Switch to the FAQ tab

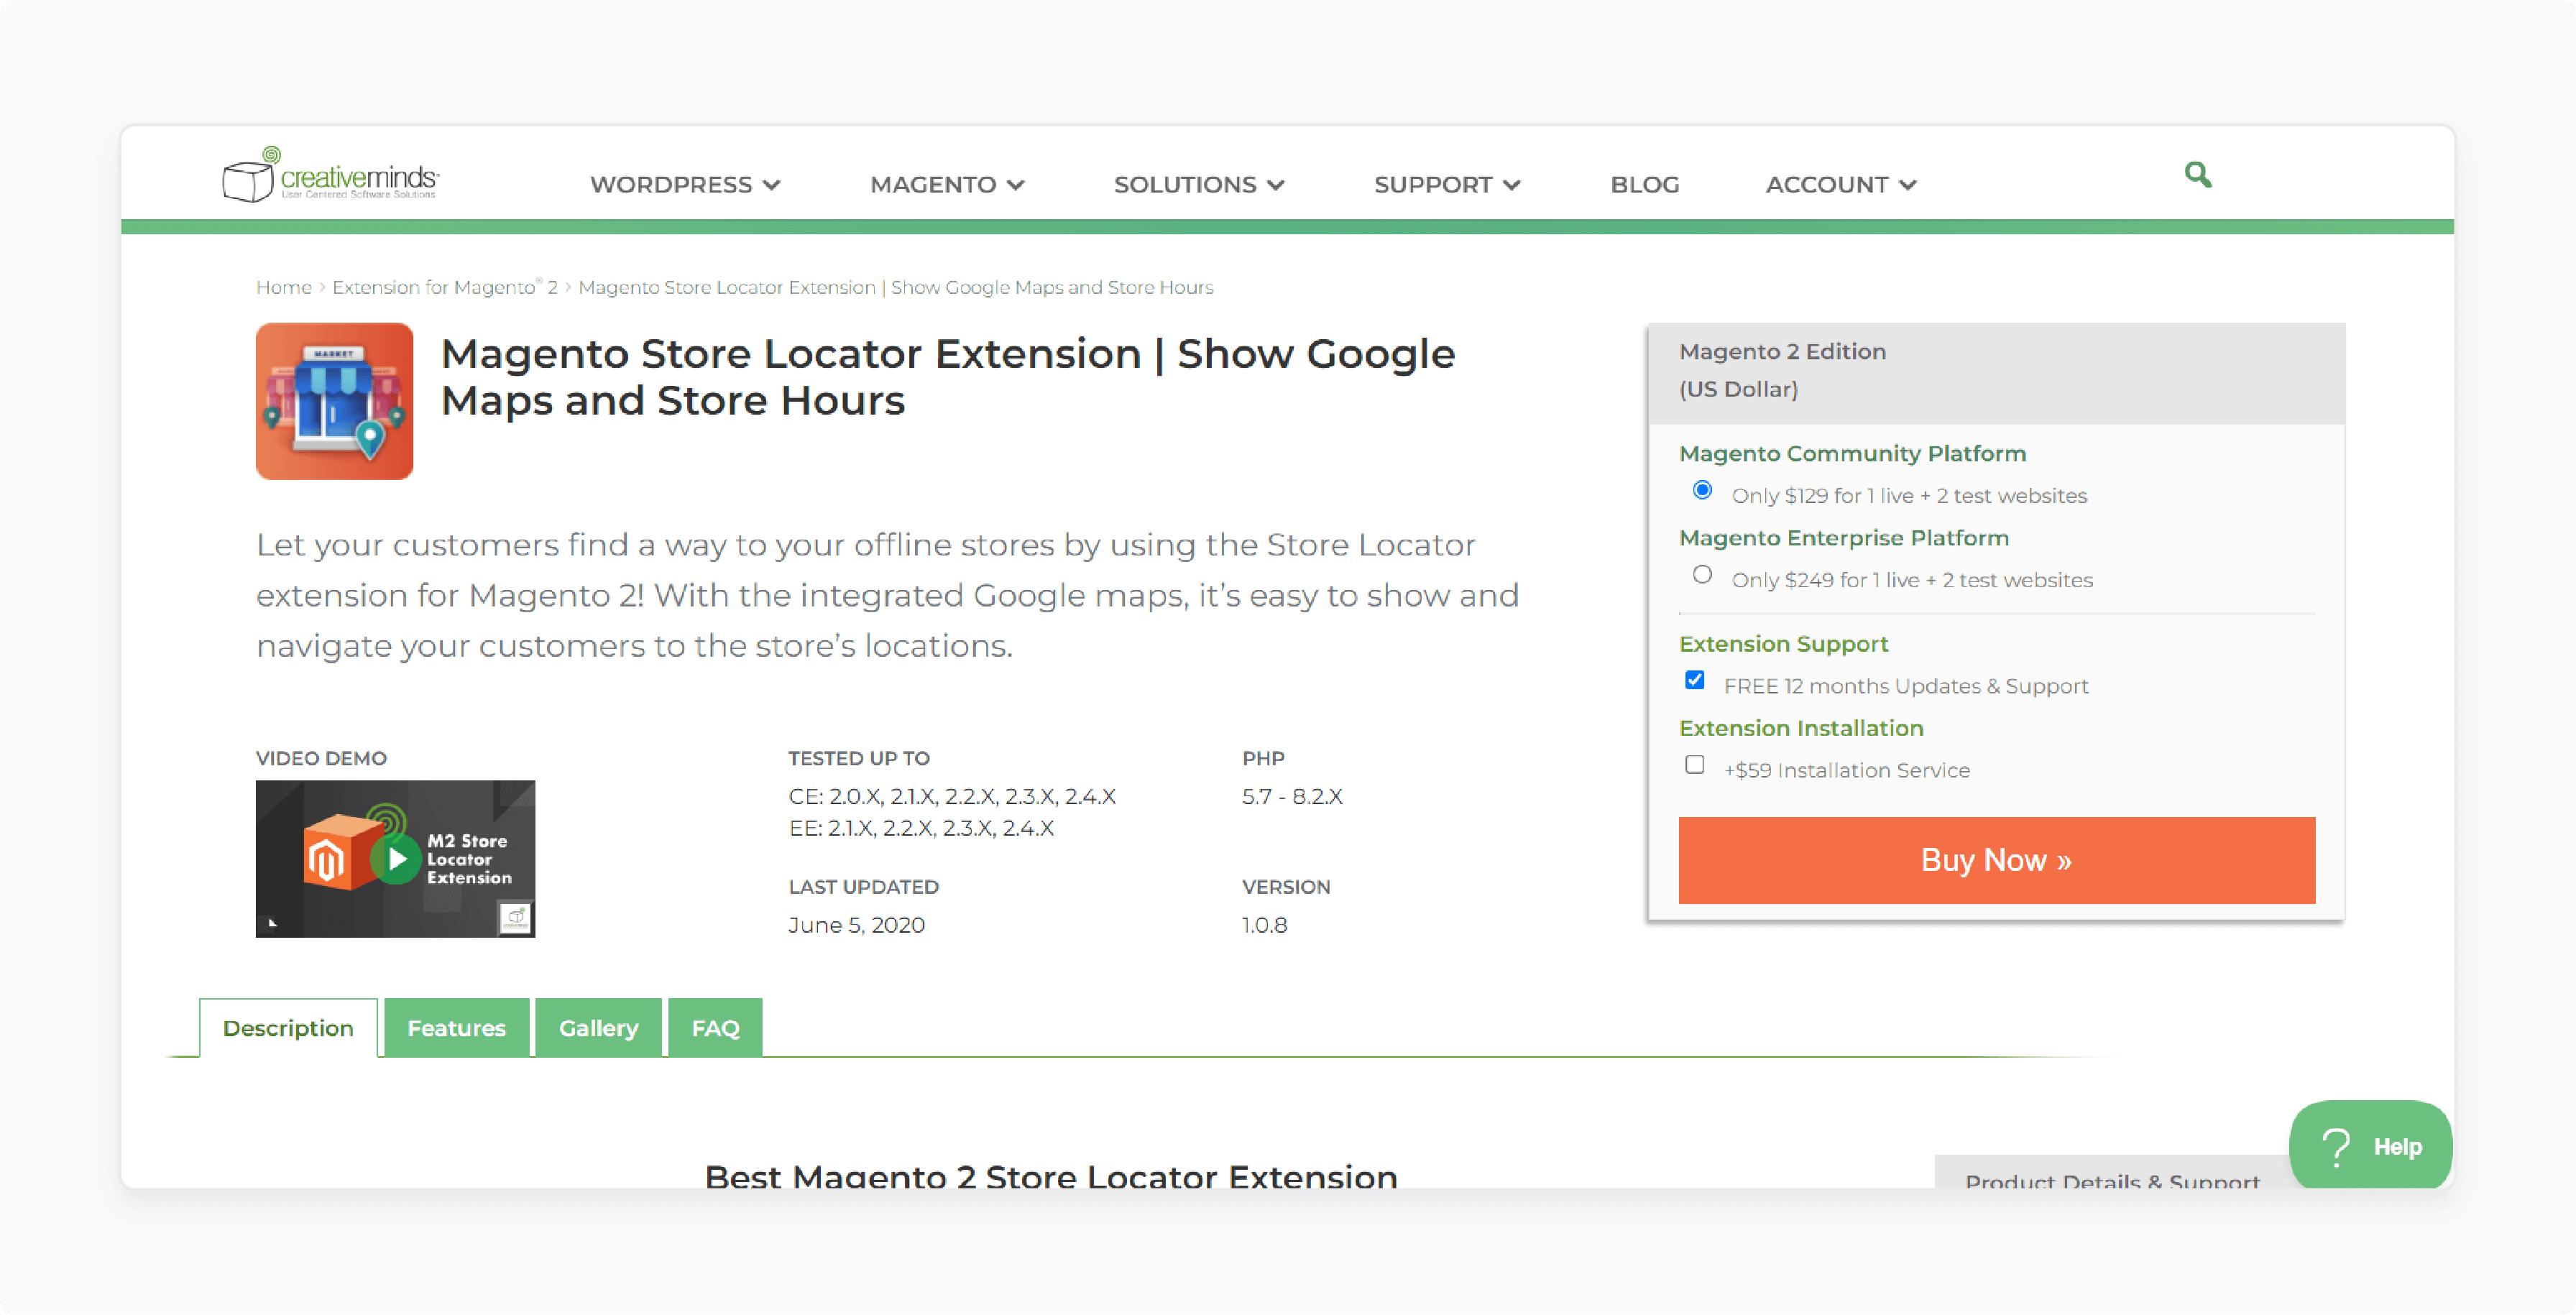click(x=715, y=1028)
